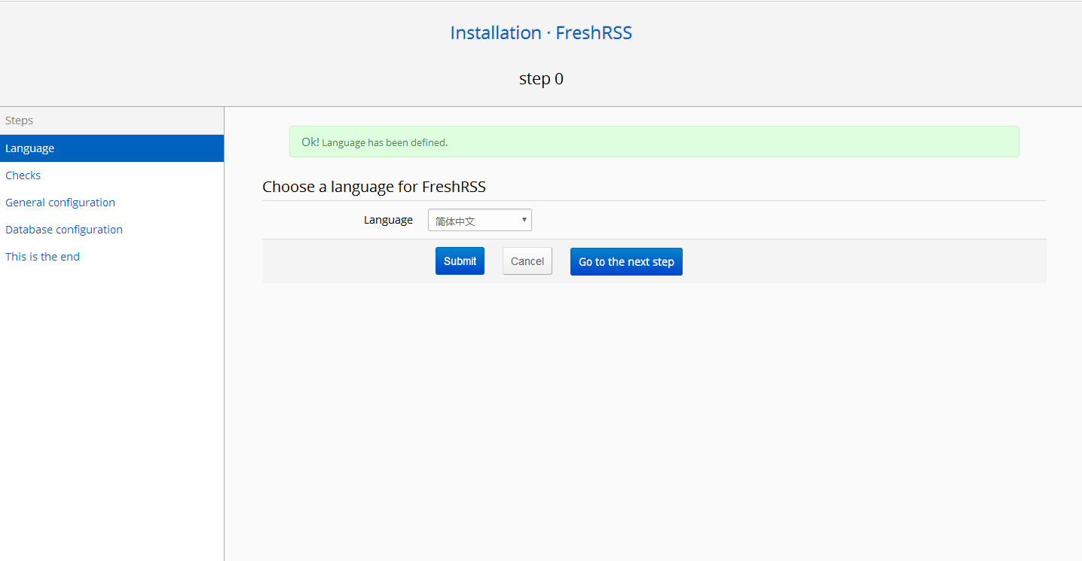Click the 'Language has been defined' notification

pyautogui.click(x=654, y=142)
